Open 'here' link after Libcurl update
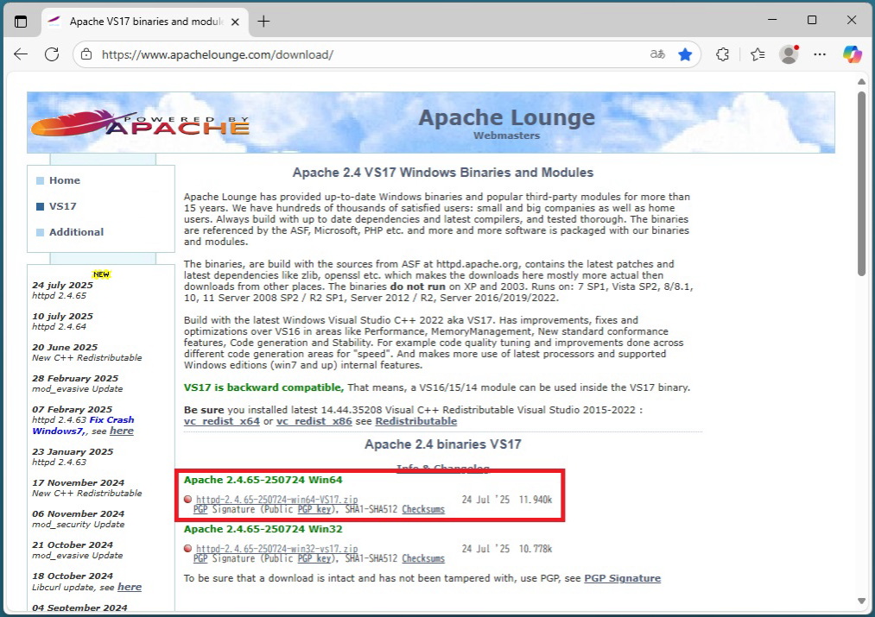The width and height of the screenshot is (875, 617). [130, 587]
